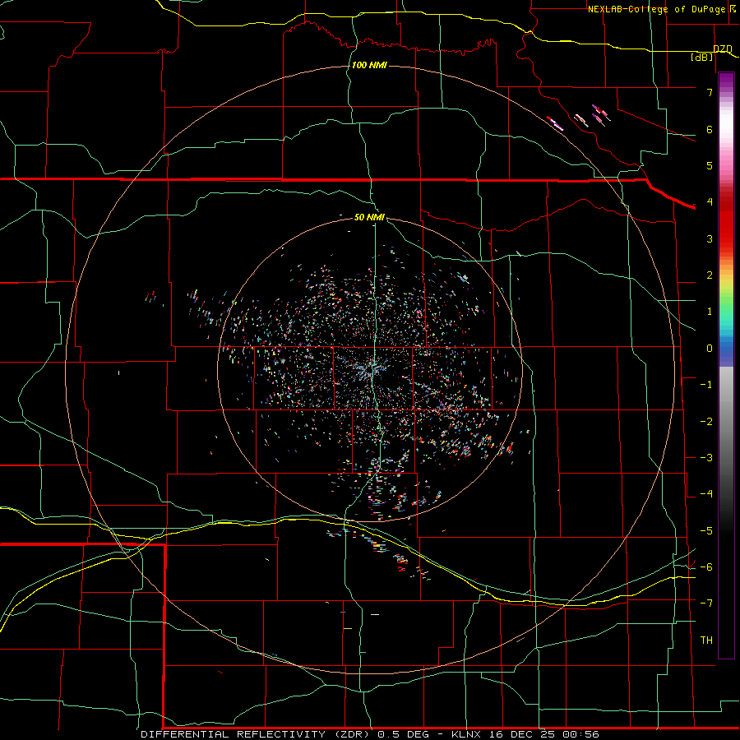Image resolution: width=740 pixels, height=740 pixels.
Task: Click the 3 value on color scale
Action: (710, 238)
